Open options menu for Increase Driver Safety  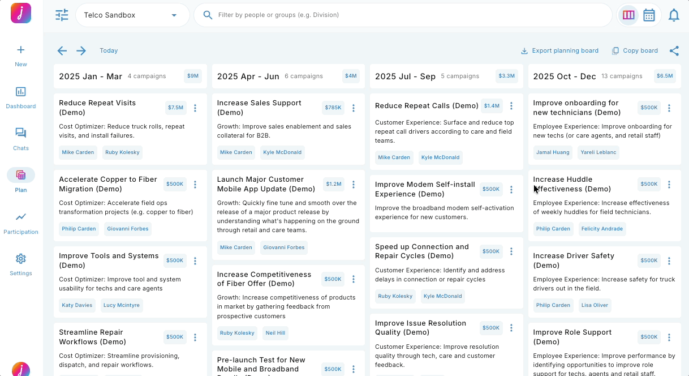pyautogui.click(x=669, y=260)
